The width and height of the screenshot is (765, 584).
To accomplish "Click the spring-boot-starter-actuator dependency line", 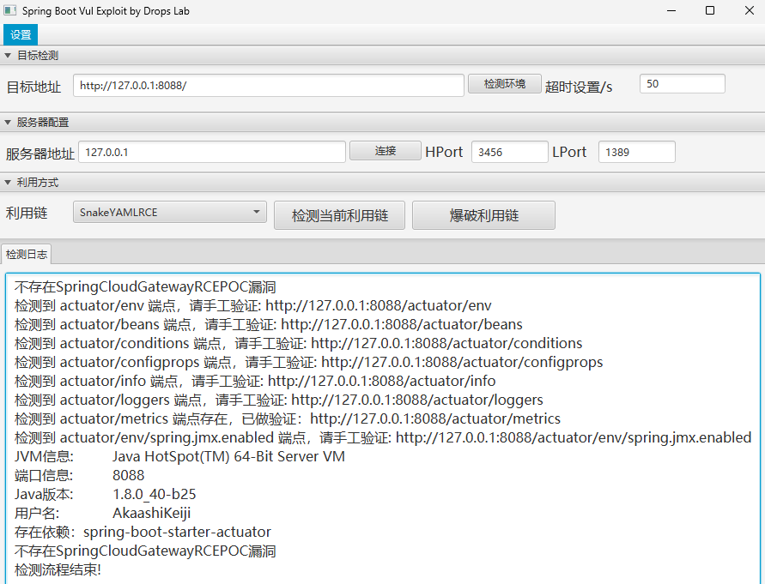I will click(x=143, y=532).
